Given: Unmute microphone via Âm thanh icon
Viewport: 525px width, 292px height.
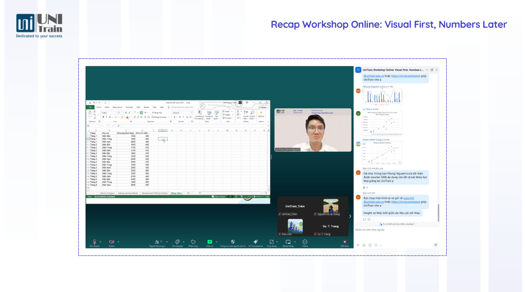Looking at the screenshot, I should pyautogui.click(x=94, y=242).
